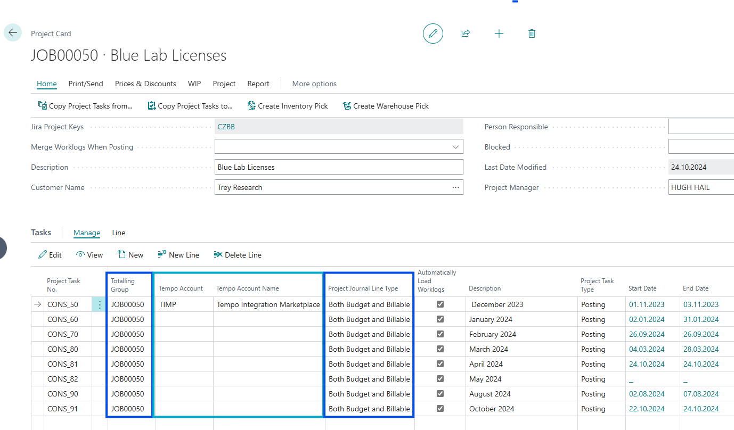Screen dimensions: 734x430
Task: Click Delete Line in Tasks toolbar
Action: tap(238, 255)
